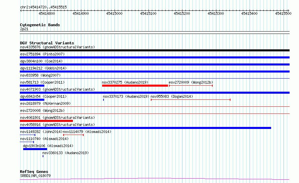The height and width of the screenshot is (183, 299).
Task: Click red bar under nsv4061801
Action: coord(46,121)
